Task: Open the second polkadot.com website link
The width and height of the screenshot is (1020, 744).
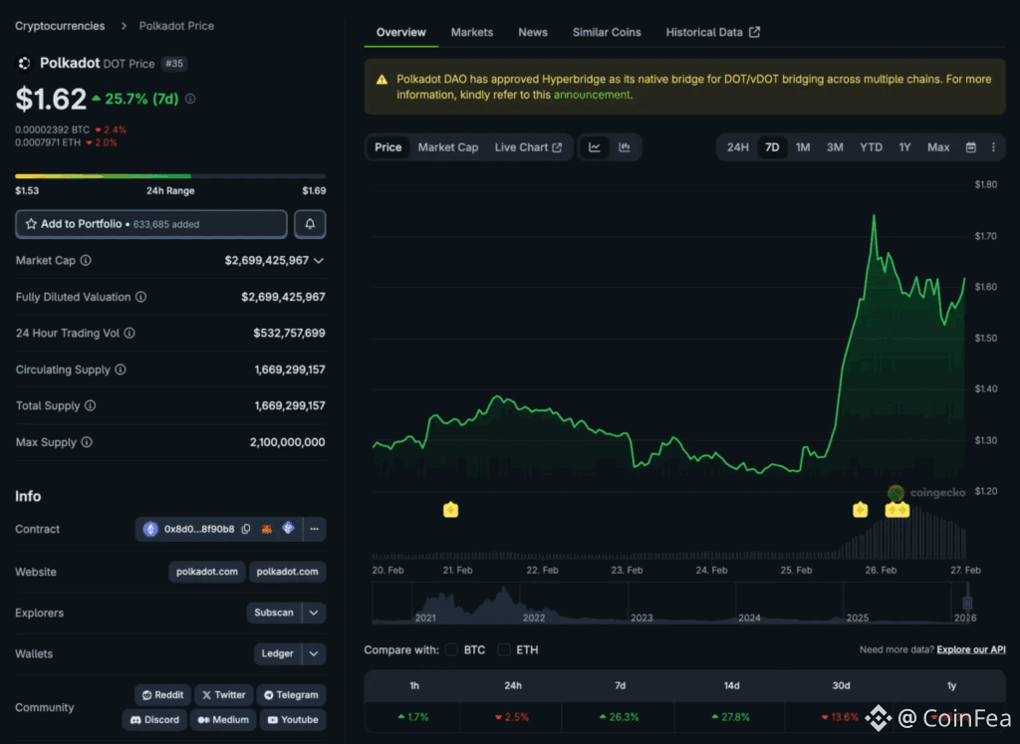Action: click(x=287, y=572)
